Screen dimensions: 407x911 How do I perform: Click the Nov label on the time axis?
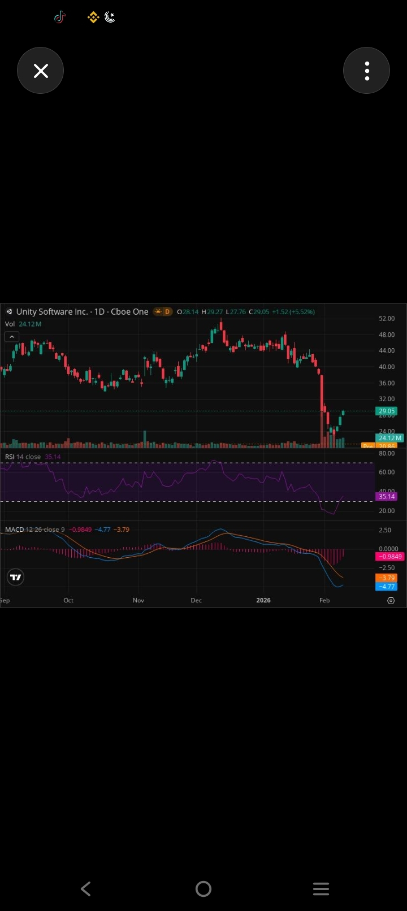(138, 600)
